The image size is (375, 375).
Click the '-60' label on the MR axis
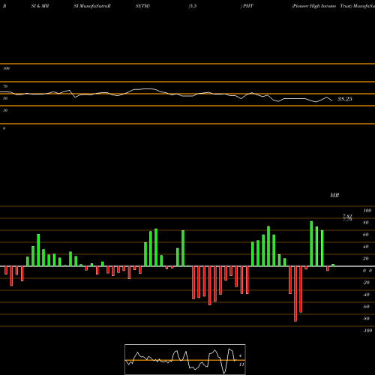[x=366, y=307]
